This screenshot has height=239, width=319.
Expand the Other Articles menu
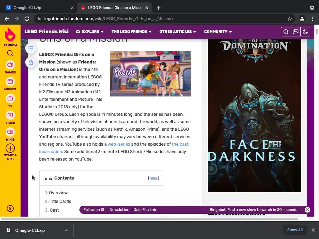(x=178, y=32)
